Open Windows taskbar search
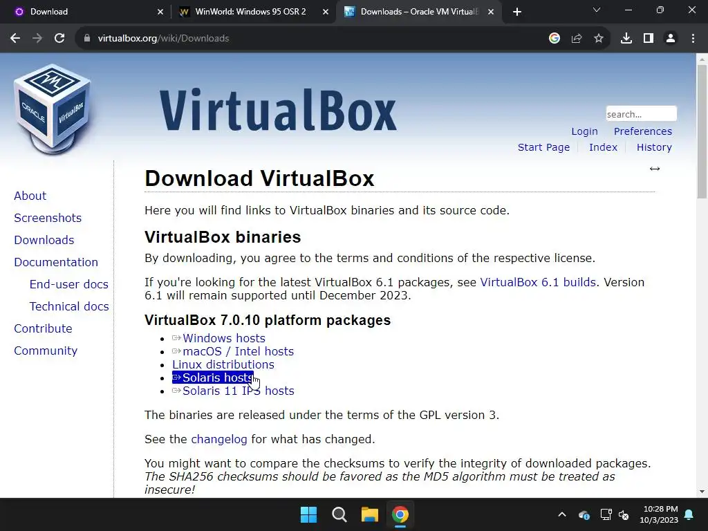The image size is (708, 531). [339, 514]
